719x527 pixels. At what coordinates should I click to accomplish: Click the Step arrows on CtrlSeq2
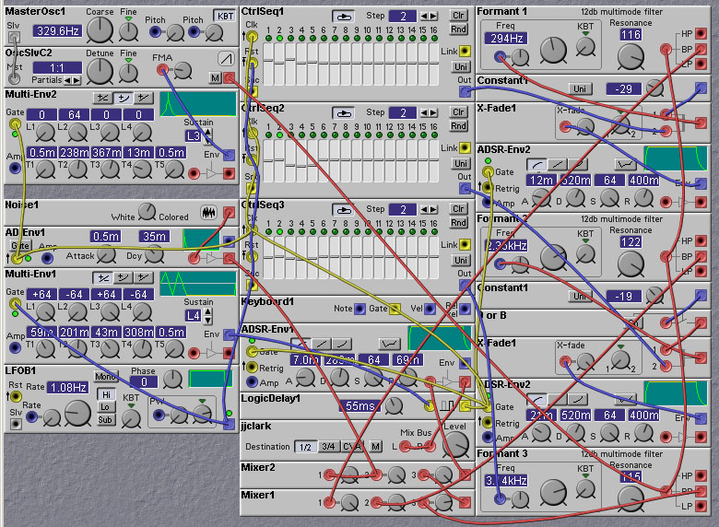coord(429,112)
